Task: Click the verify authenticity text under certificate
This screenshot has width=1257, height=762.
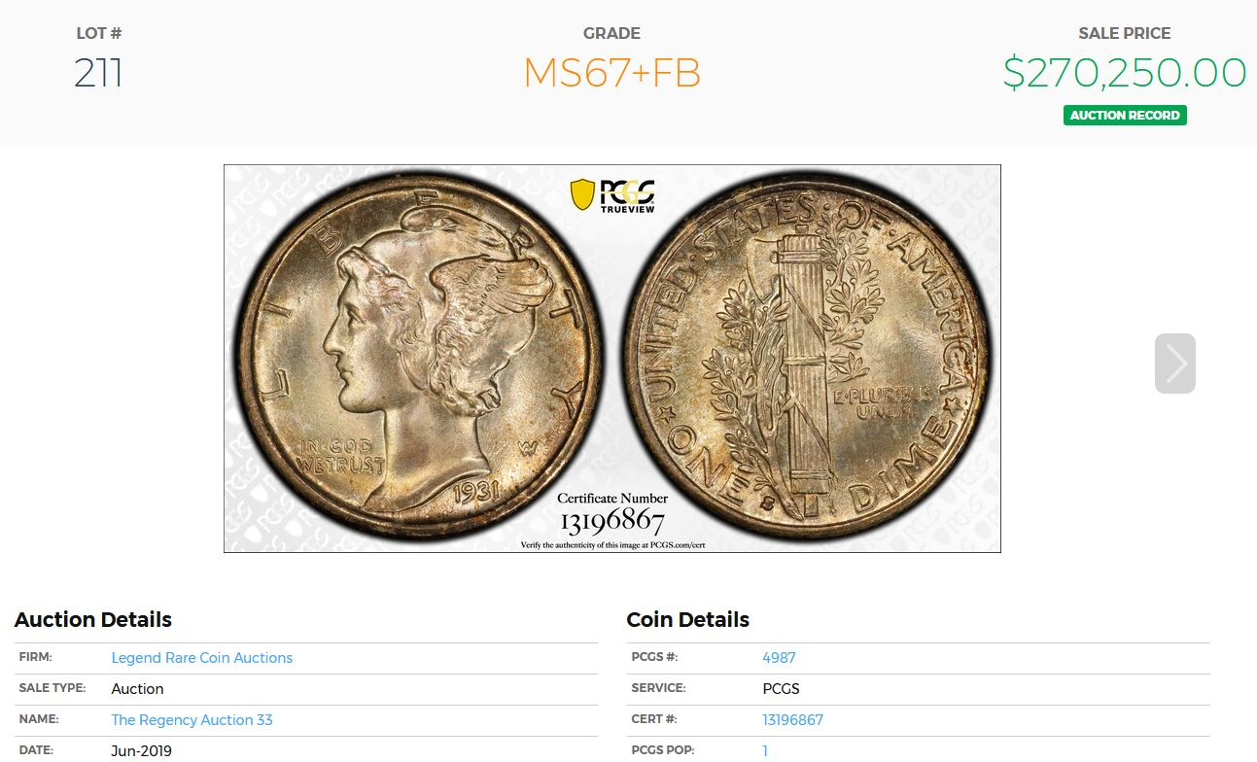Action: (612, 545)
